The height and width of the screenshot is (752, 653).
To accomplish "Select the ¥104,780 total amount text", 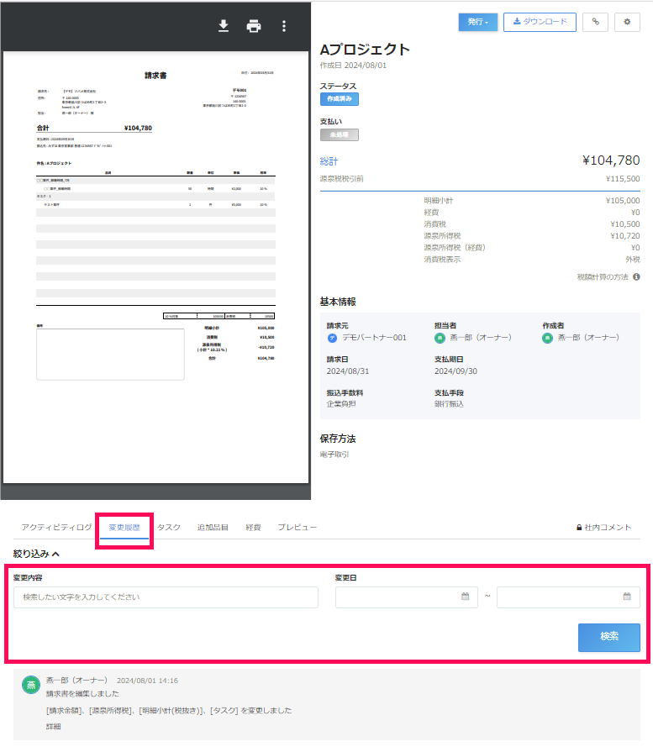I will coord(611,160).
